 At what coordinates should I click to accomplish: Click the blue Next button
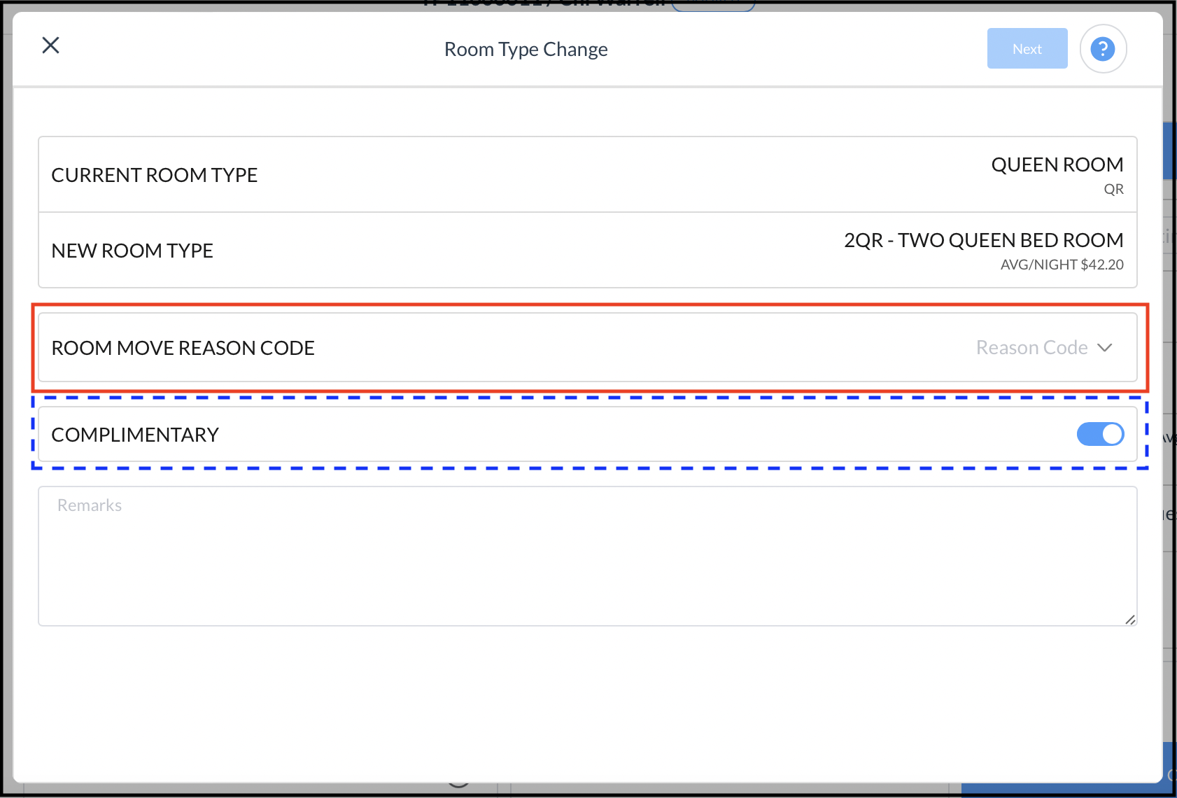click(x=1027, y=48)
